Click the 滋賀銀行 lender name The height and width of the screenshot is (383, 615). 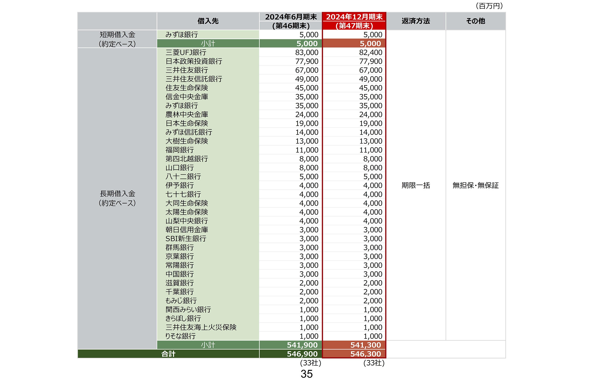tap(179, 283)
